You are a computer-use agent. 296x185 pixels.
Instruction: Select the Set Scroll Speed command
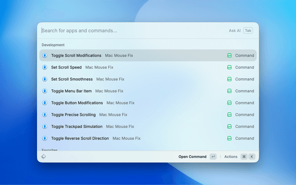tap(66, 67)
